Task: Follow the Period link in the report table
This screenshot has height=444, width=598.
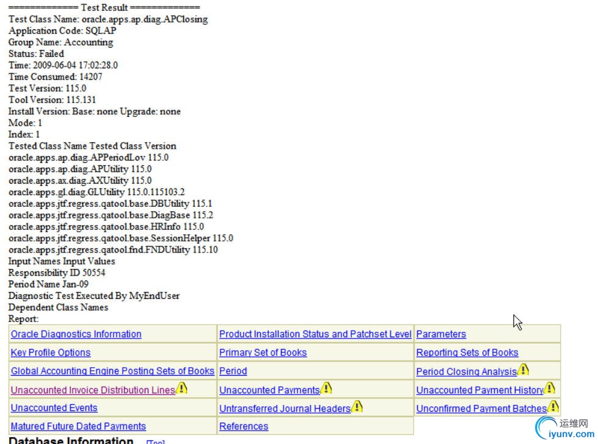Action: (233, 371)
